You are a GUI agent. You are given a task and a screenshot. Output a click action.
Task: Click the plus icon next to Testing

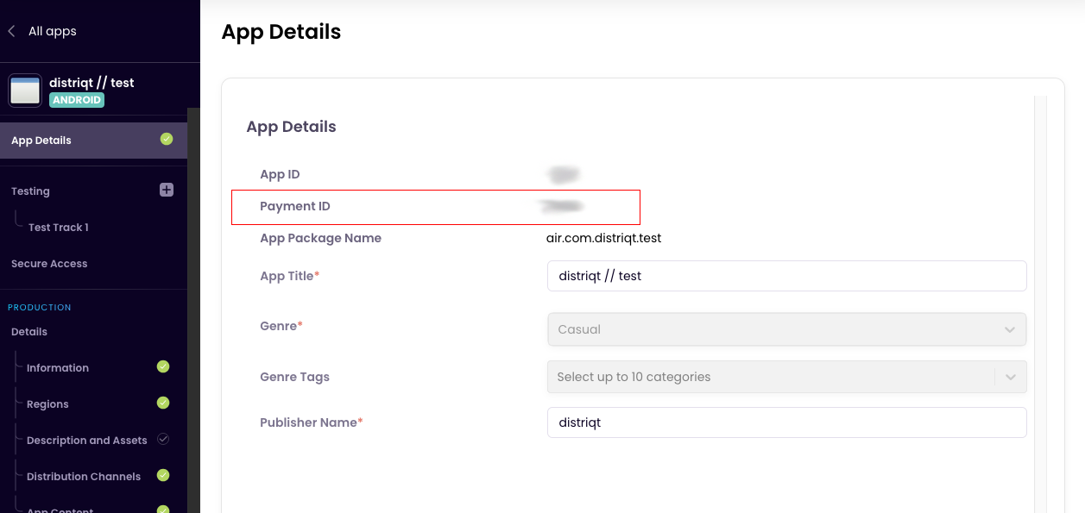[167, 190]
